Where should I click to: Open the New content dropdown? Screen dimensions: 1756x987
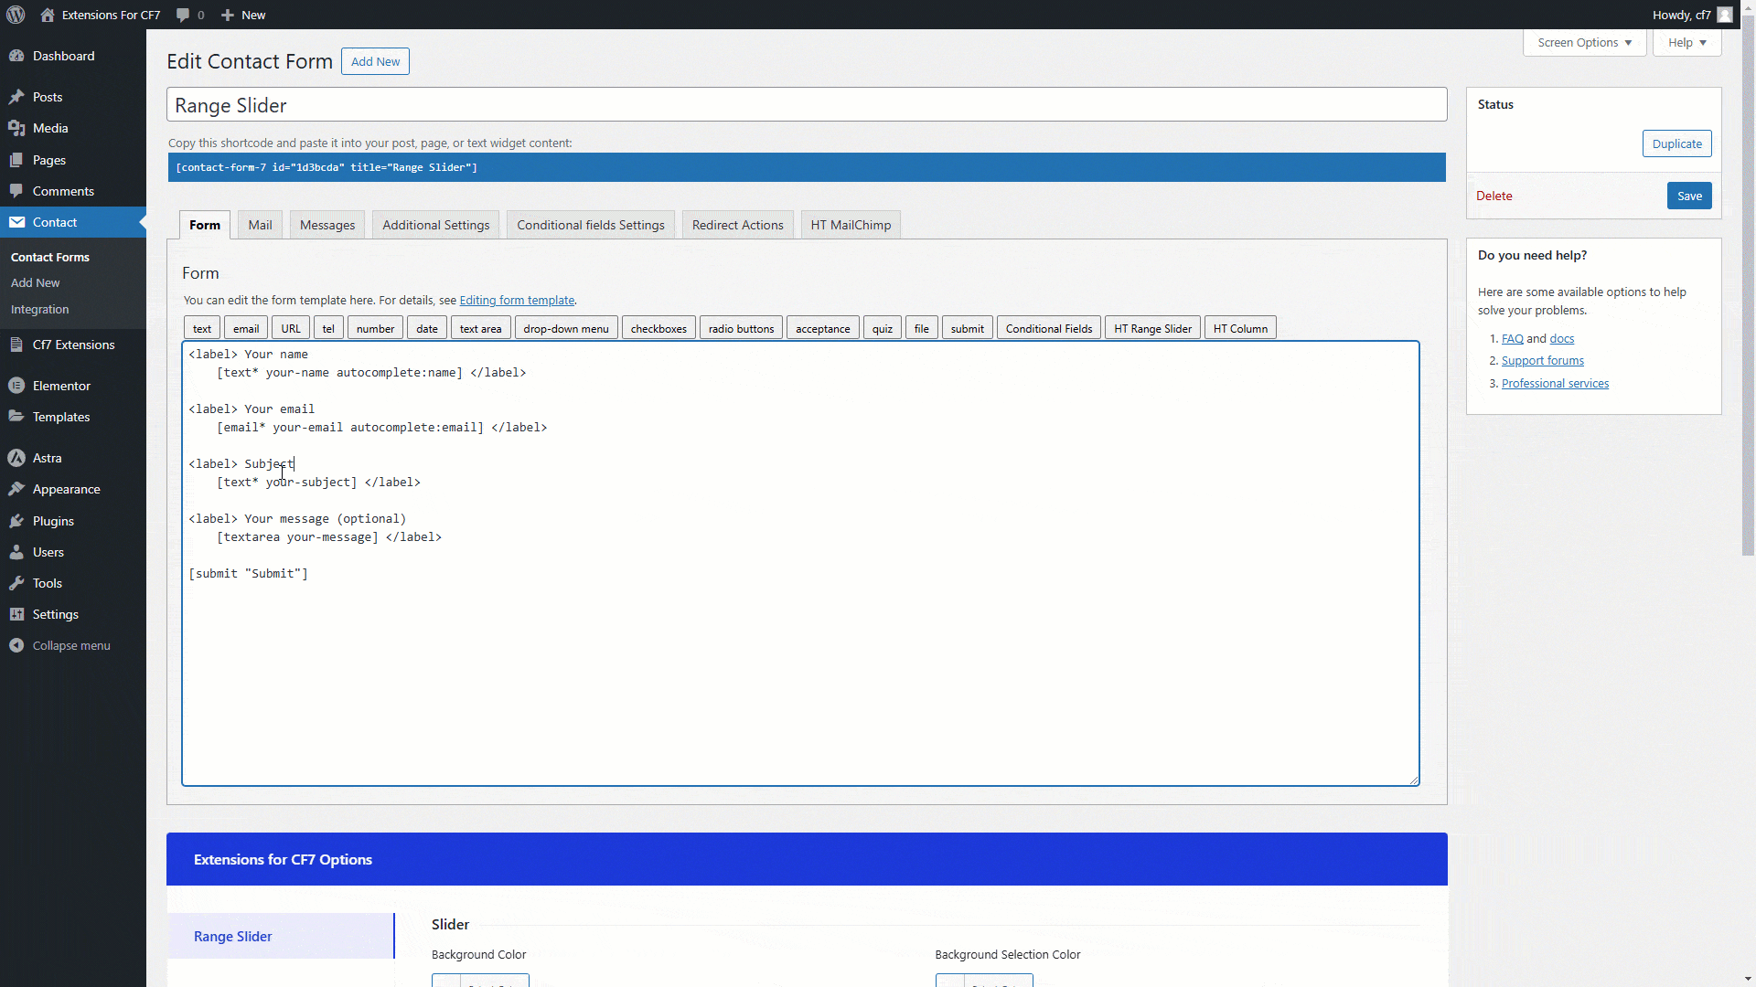[x=243, y=15]
